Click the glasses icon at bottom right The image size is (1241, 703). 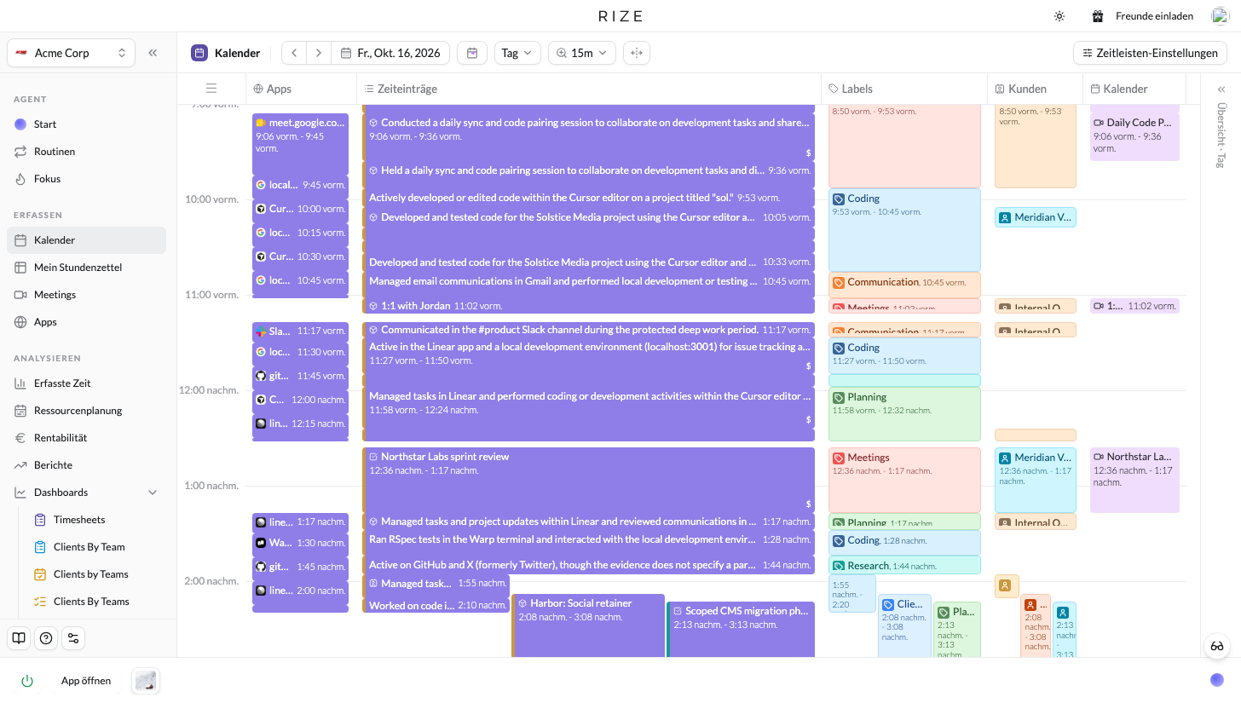click(x=1217, y=647)
